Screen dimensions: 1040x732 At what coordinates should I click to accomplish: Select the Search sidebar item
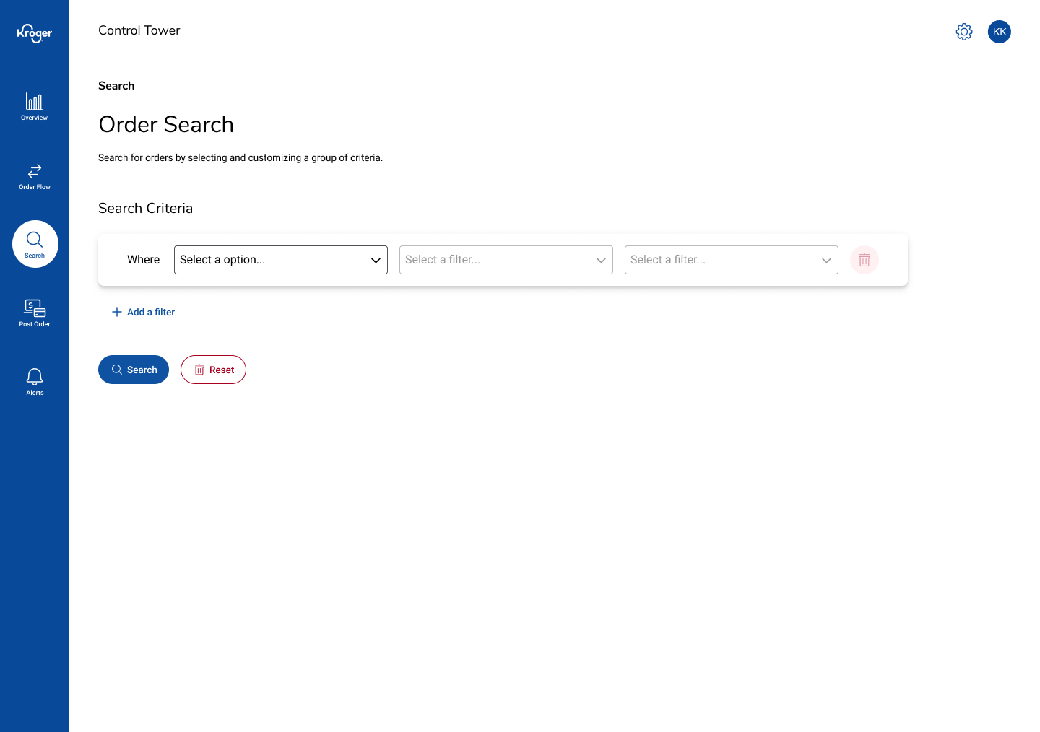coord(35,244)
